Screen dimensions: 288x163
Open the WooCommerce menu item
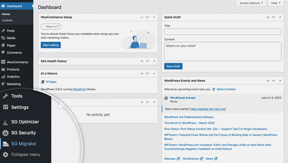point(17,62)
